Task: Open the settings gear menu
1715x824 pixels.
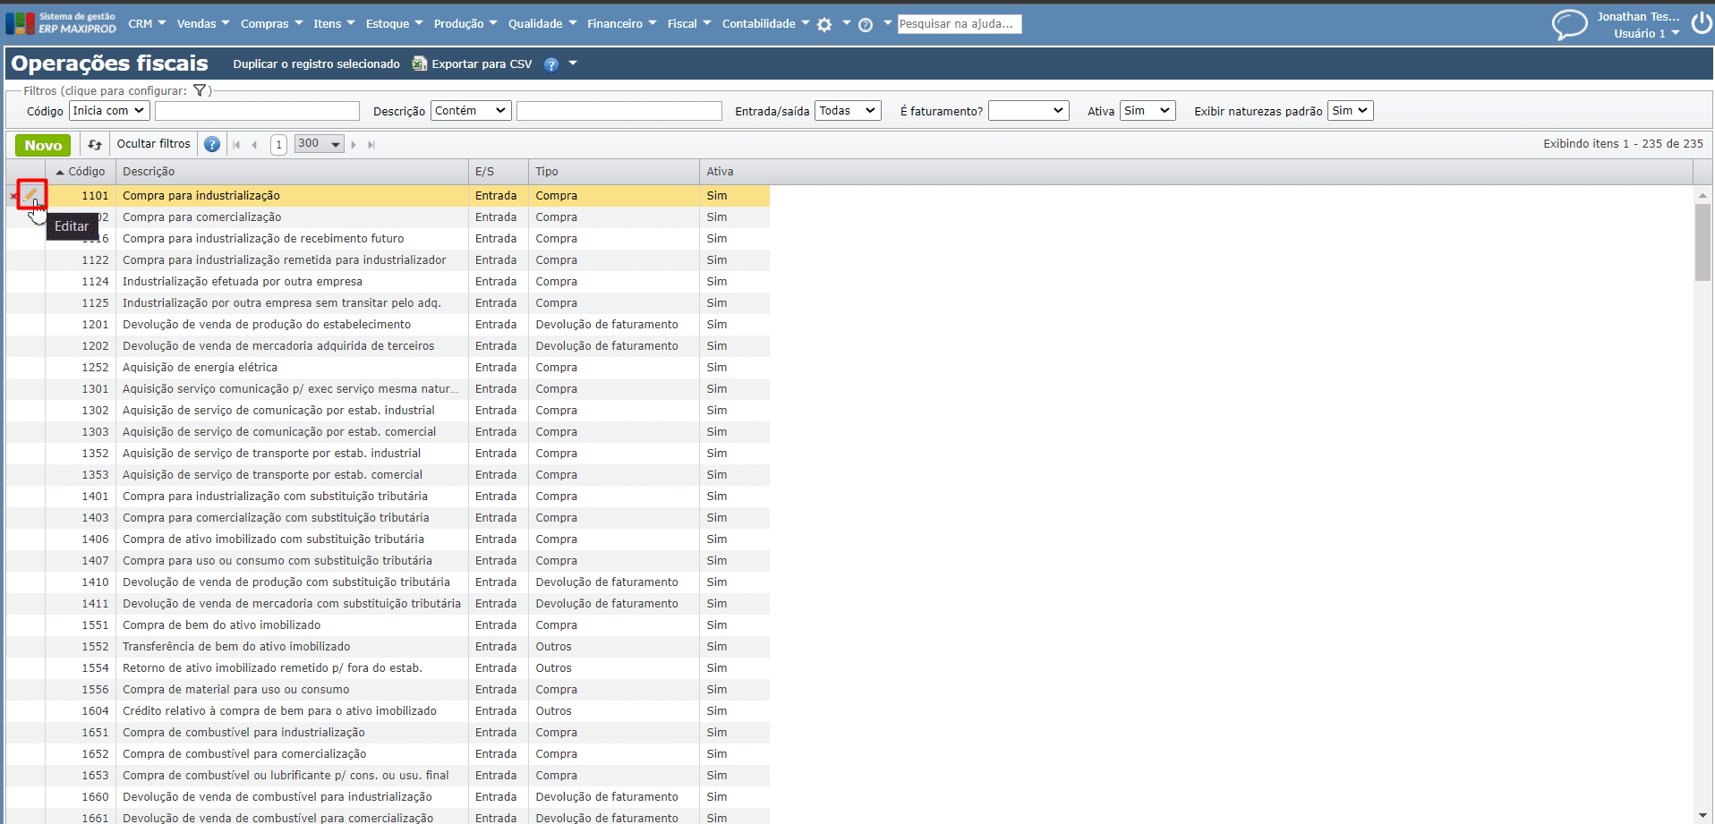Action: (x=824, y=25)
